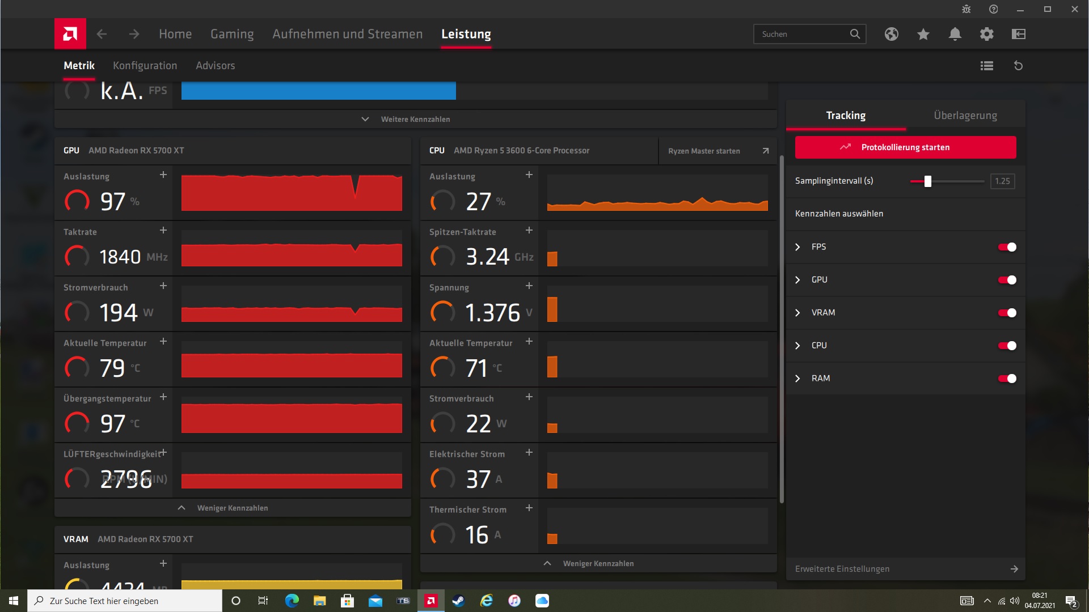
Task: Open favorites star icon
Action: (x=923, y=34)
